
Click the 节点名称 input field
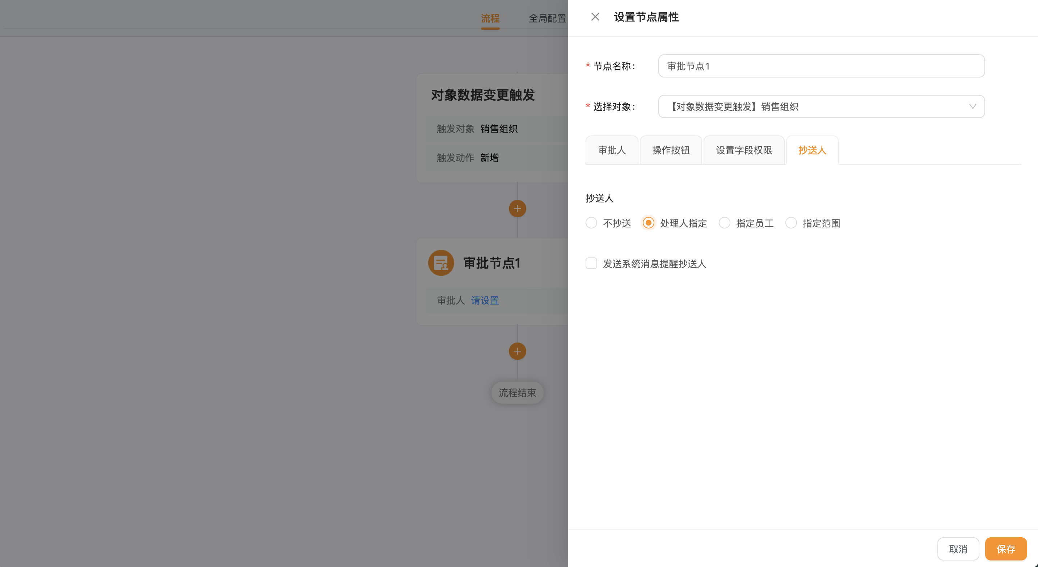click(x=821, y=66)
